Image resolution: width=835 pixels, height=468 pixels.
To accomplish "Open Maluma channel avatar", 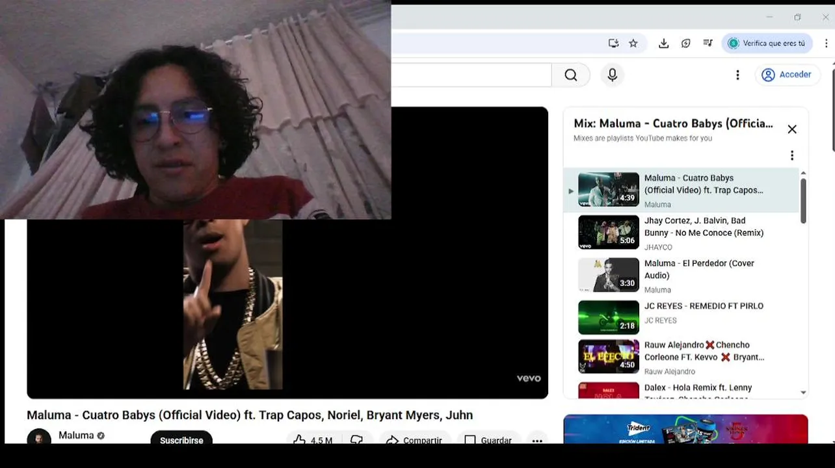I will [x=39, y=437].
